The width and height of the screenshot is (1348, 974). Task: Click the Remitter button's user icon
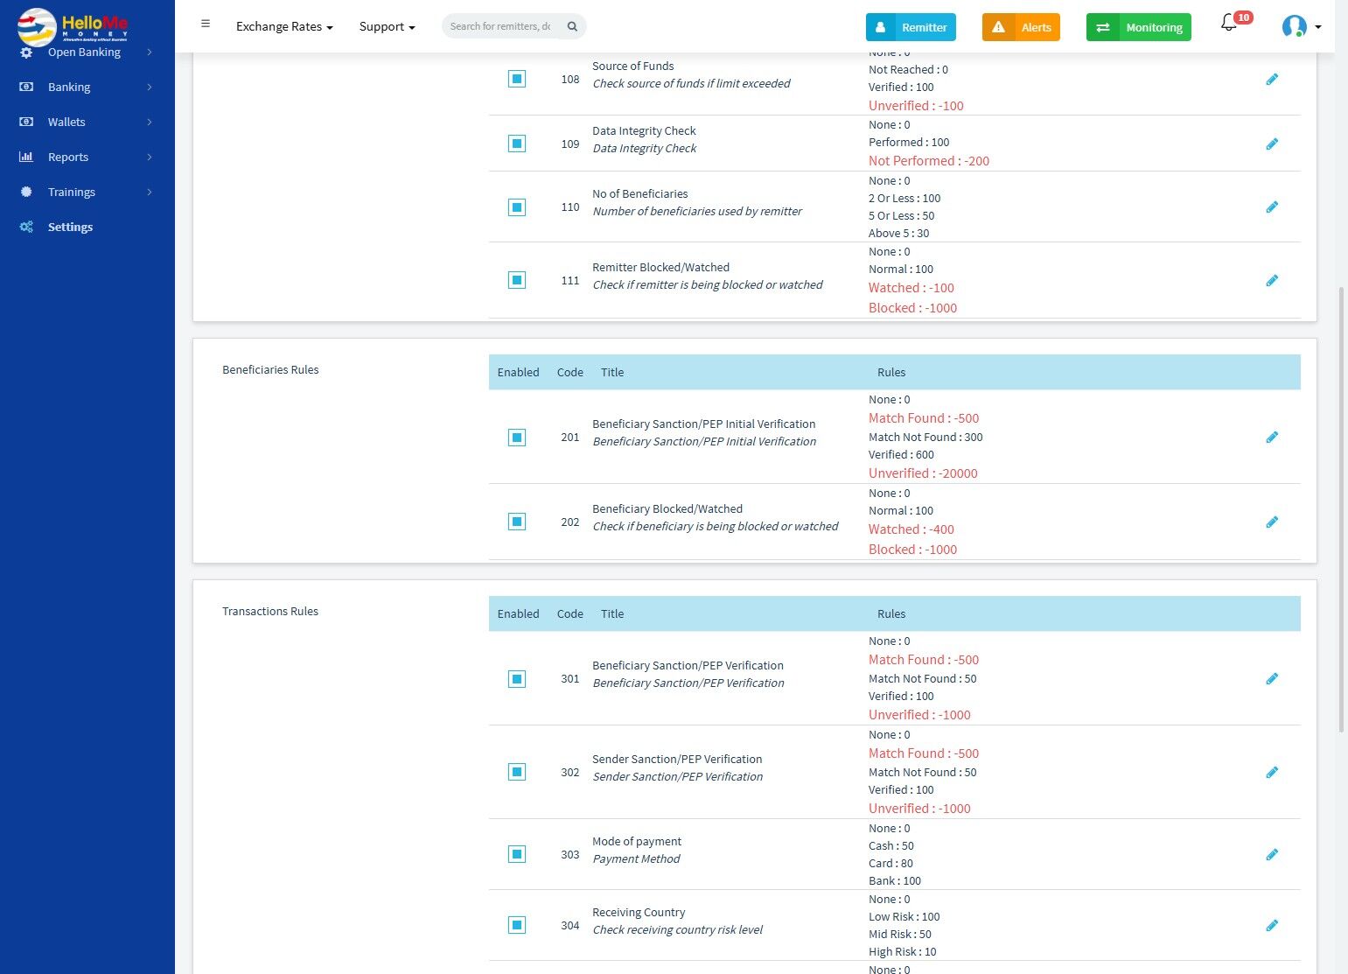pyautogui.click(x=880, y=27)
